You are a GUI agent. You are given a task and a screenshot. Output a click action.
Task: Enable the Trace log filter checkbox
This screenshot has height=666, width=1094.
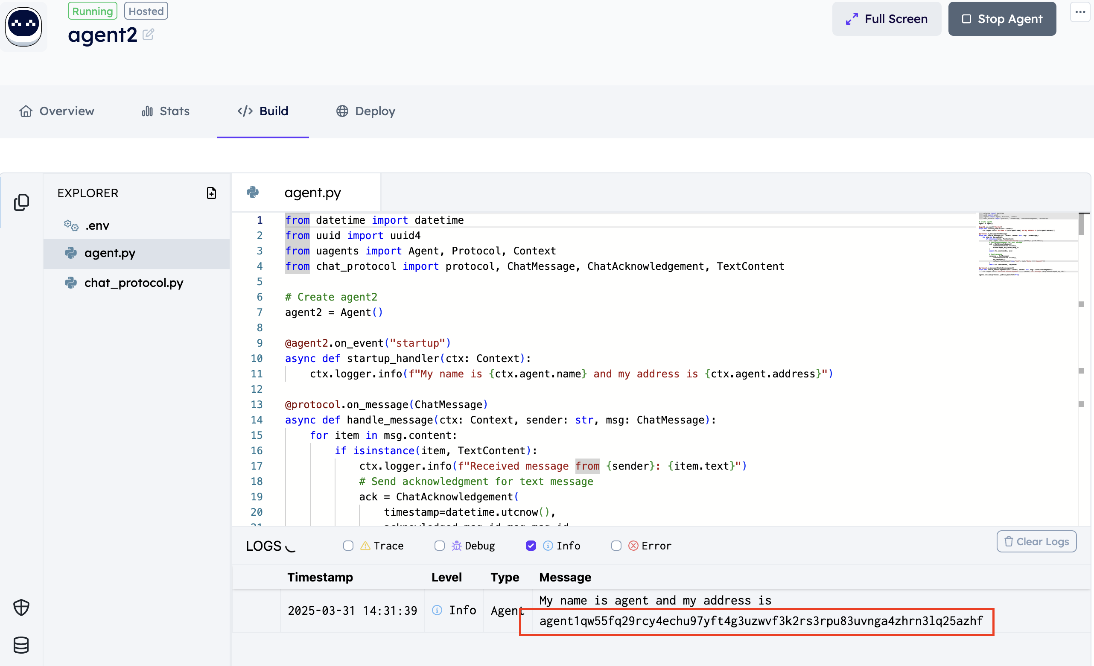point(348,546)
